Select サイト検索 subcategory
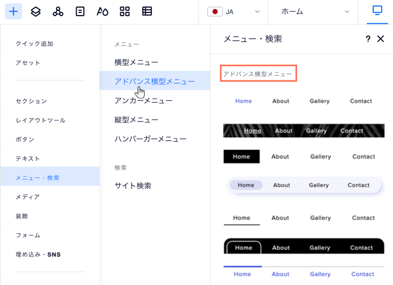The height and width of the screenshot is (285, 393). click(x=133, y=185)
